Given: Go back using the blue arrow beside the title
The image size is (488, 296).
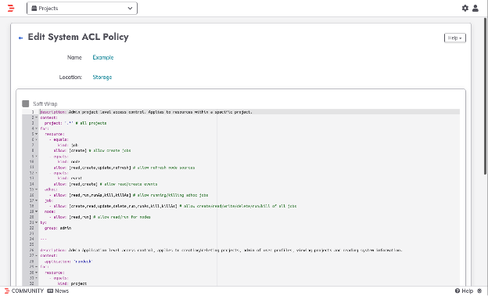Looking at the screenshot, I should [x=20, y=38].
